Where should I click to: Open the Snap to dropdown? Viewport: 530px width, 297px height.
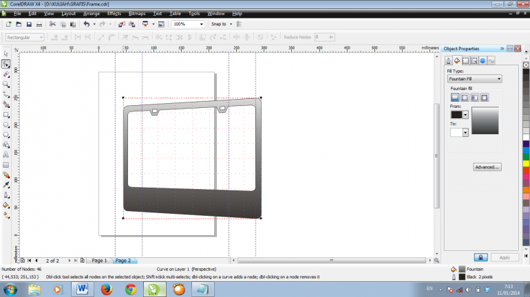tap(231, 24)
